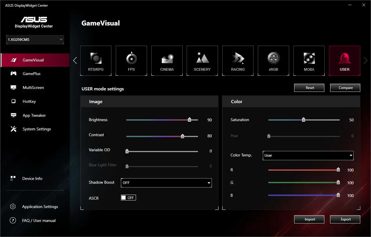This screenshot has height=237, width=371.
Task: Choose the CINEMA preset icon
Action: (167, 60)
